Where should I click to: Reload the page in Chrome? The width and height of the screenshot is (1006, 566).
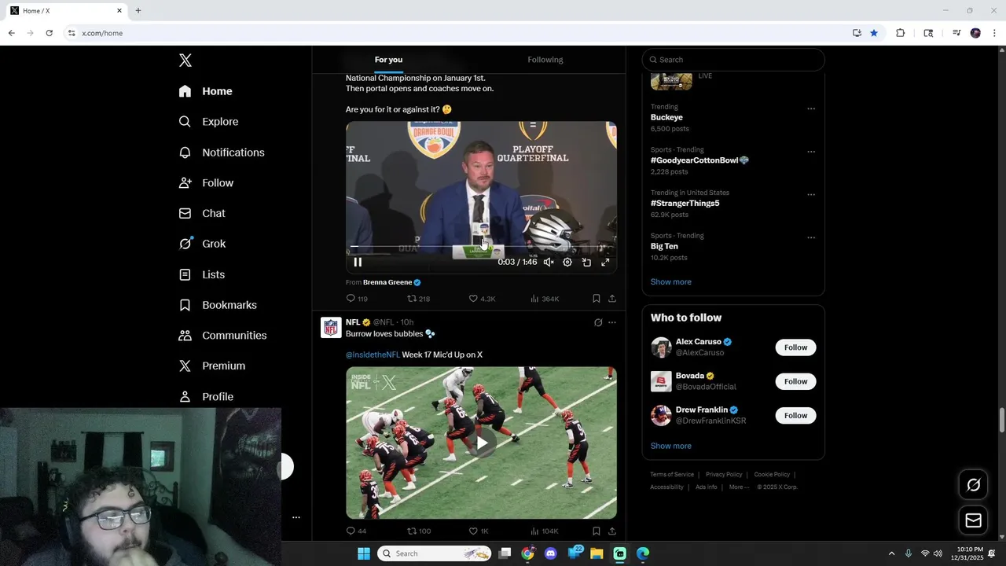click(49, 33)
